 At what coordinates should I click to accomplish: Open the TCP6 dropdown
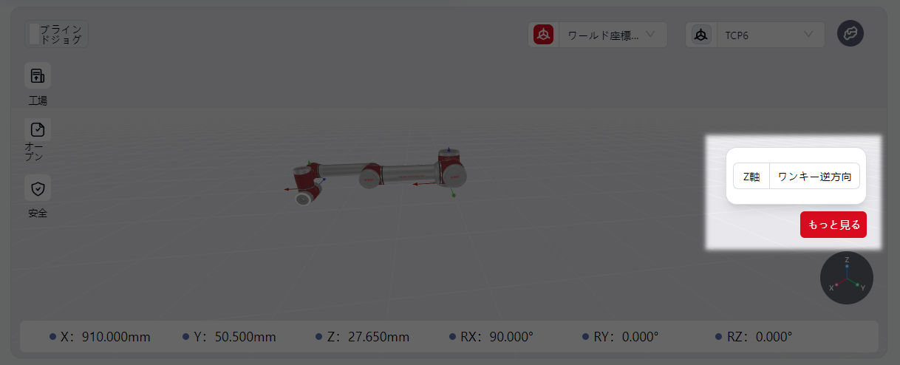(x=770, y=35)
